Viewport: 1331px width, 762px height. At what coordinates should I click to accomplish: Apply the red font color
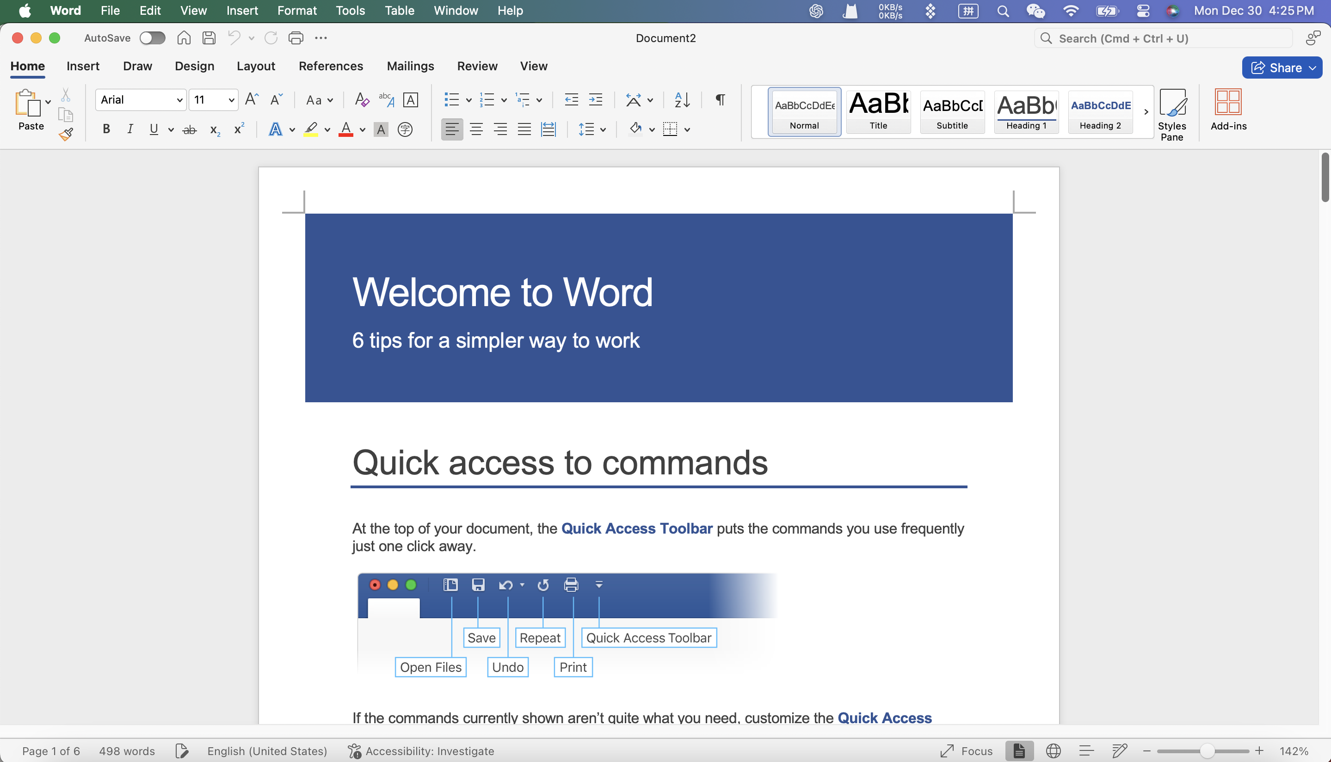click(x=345, y=129)
